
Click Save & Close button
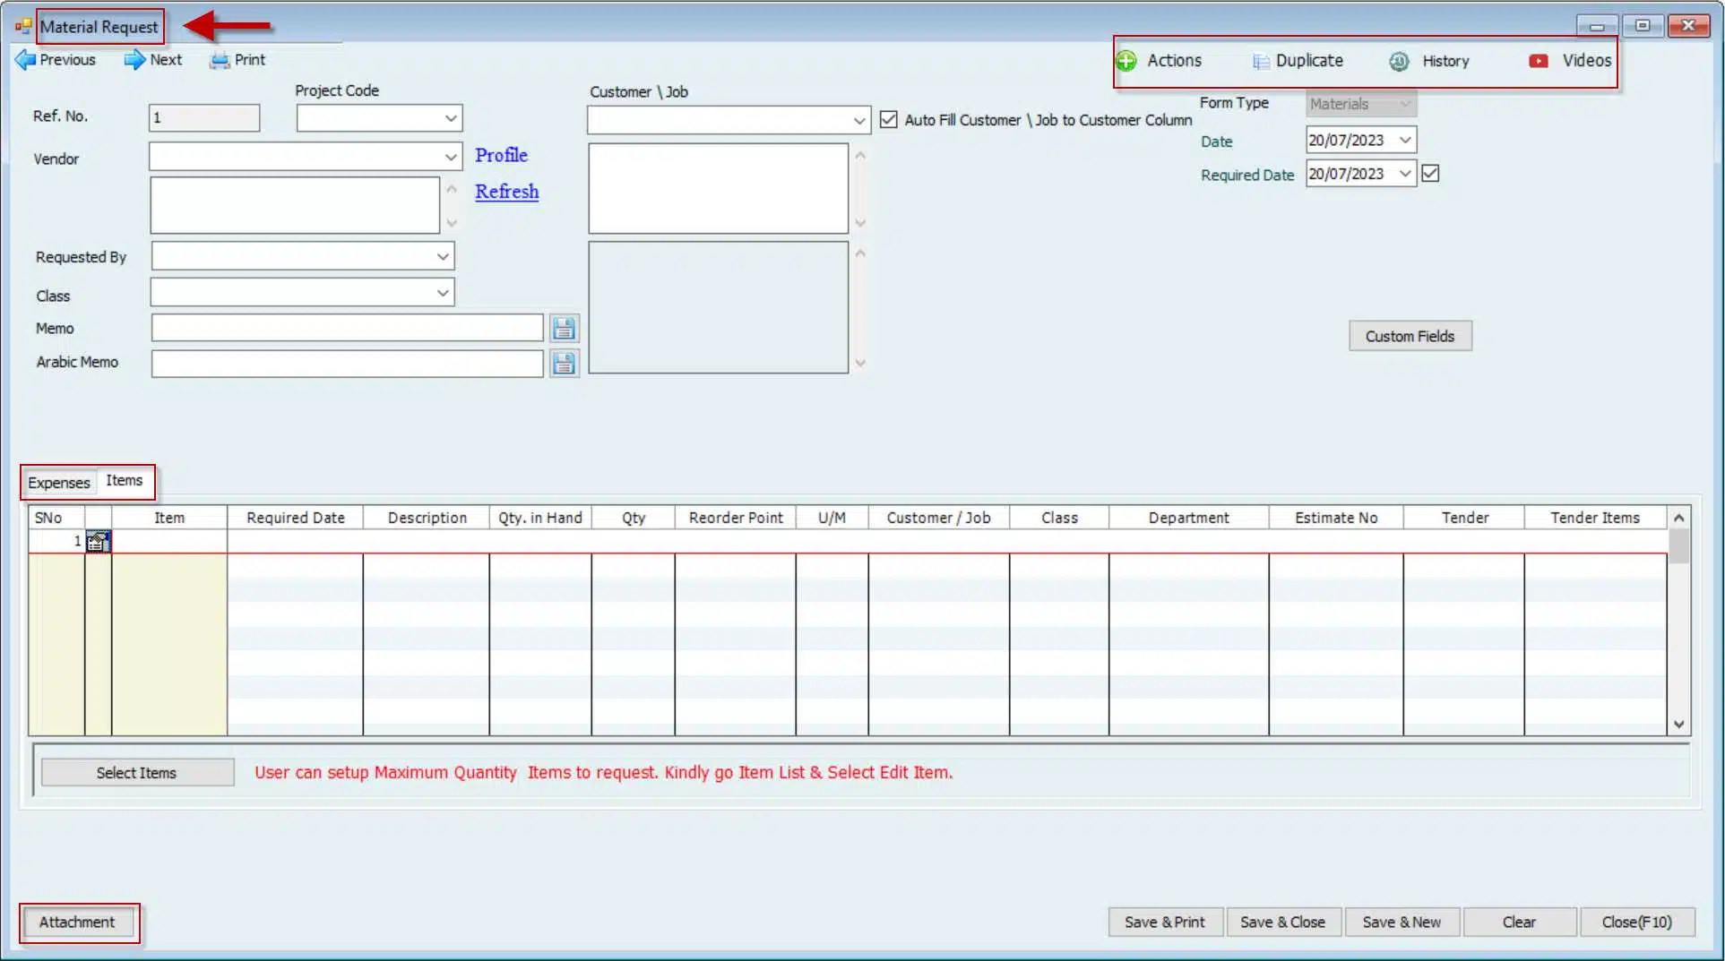coord(1282,922)
